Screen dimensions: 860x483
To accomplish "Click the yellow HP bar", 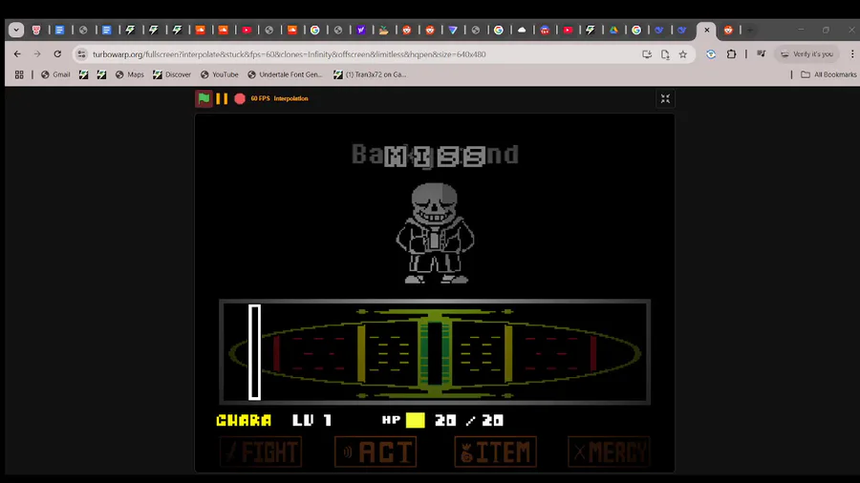I will pos(416,420).
